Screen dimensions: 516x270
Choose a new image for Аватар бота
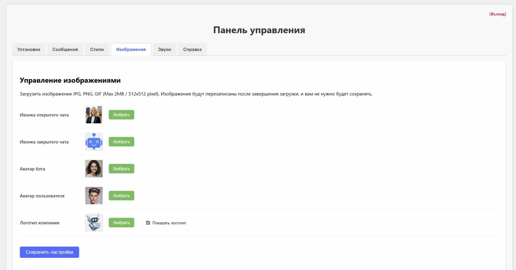121,169
